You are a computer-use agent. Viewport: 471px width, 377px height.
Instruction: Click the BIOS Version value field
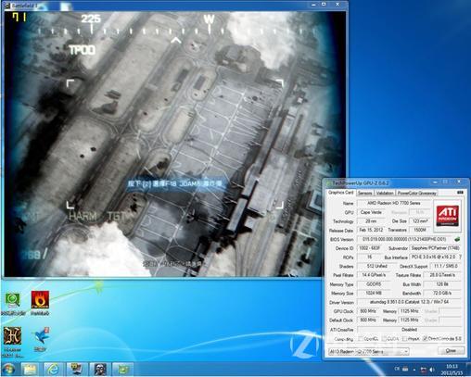pyautogui.click(x=404, y=239)
